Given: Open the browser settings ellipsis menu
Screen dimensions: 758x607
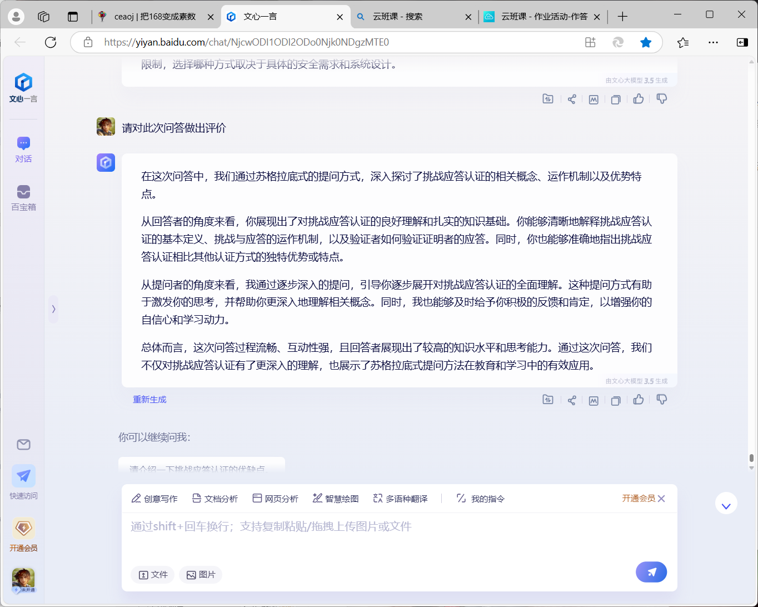Looking at the screenshot, I should (x=713, y=42).
